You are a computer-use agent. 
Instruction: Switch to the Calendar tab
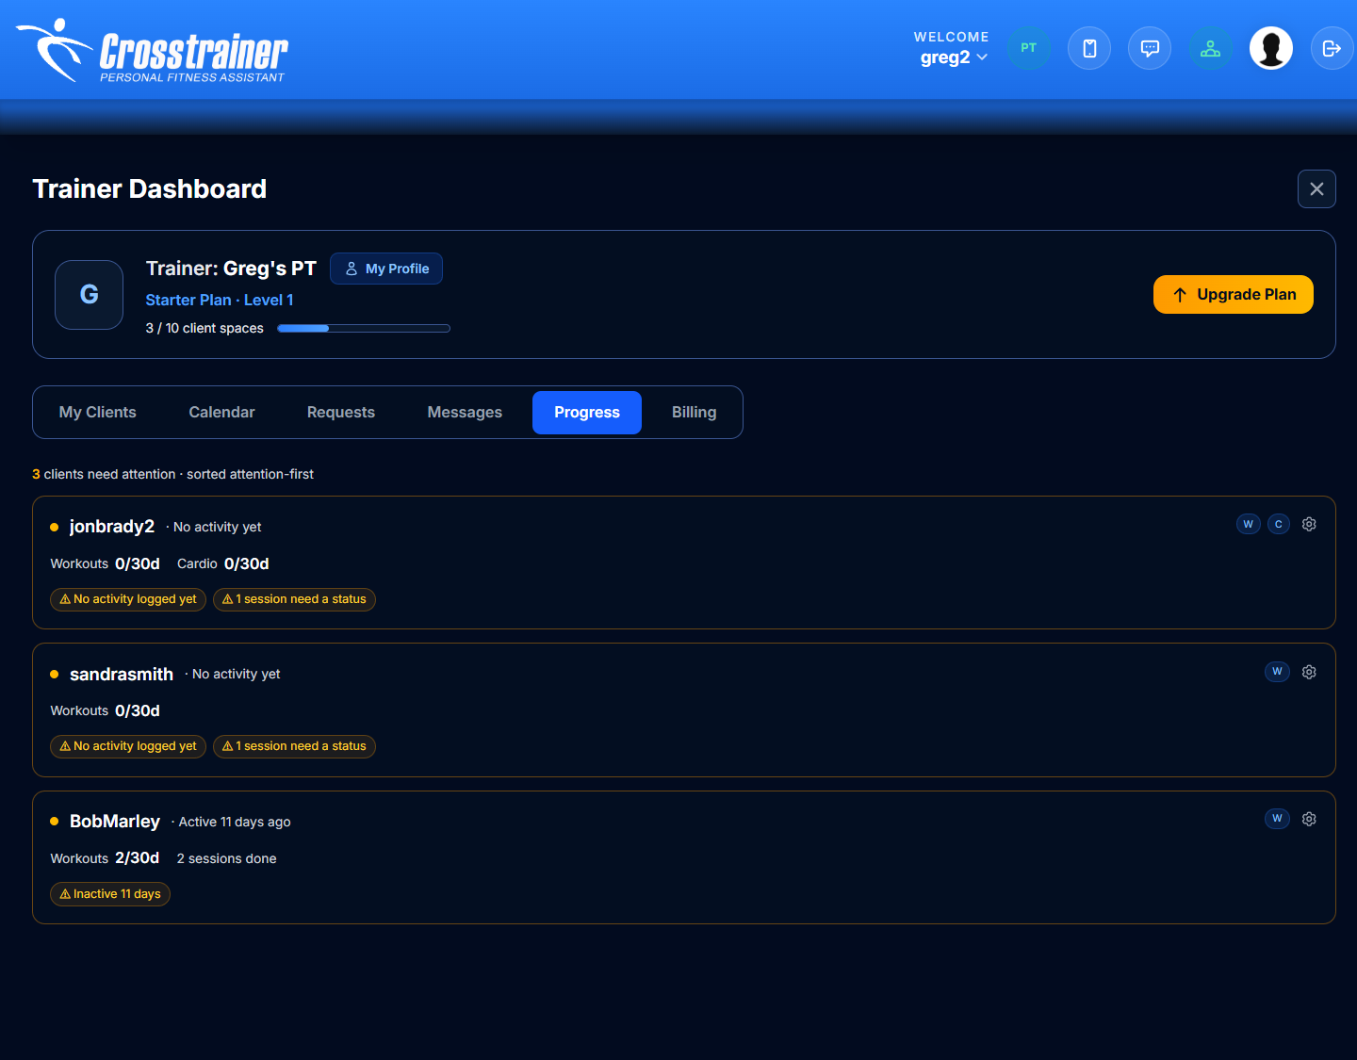click(x=221, y=413)
